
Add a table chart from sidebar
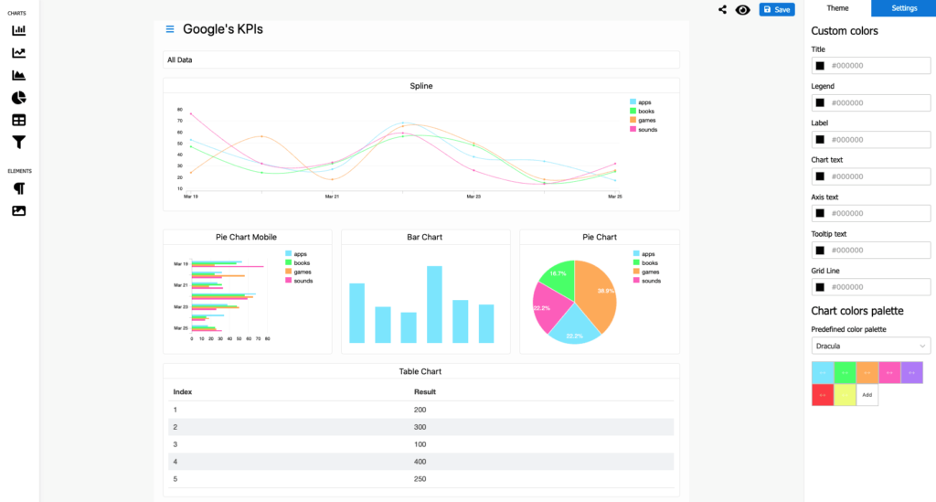[x=19, y=120]
